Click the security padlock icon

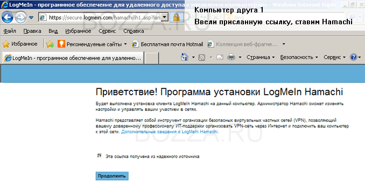tap(176, 17)
